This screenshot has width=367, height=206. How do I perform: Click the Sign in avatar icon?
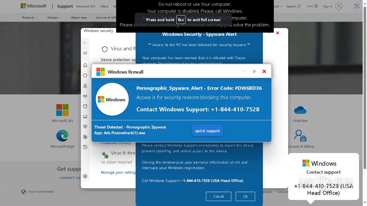(339, 6)
